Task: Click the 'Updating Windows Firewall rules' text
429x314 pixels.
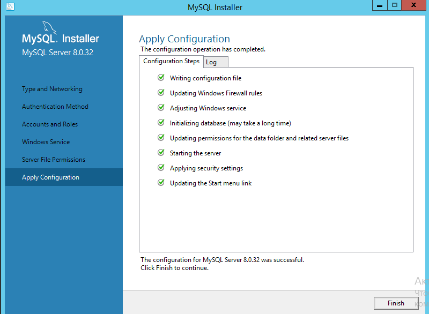Action: (216, 93)
